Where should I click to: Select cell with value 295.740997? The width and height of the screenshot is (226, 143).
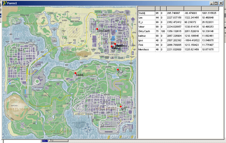coord(175,13)
